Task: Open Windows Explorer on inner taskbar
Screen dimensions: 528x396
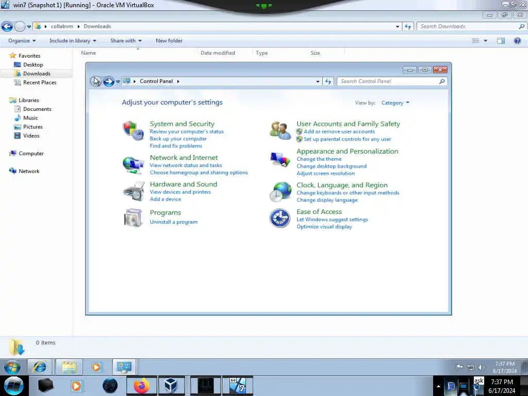Action: 69,367
